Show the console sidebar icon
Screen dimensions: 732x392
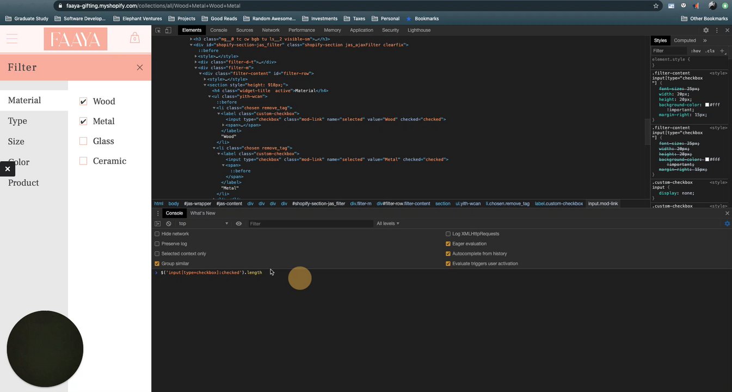(x=158, y=224)
